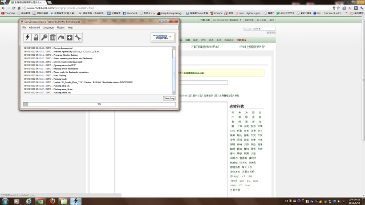Image resolution: width=365 pixels, height=205 pixels.
Task: Open Windows Explorer folder from taskbar
Action: pyautogui.click(x=64, y=201)
